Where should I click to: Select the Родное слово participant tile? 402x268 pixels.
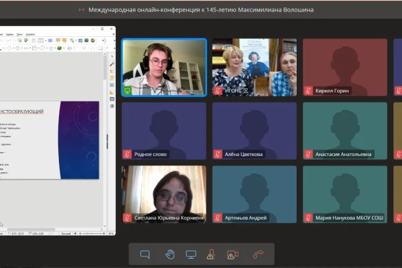point(163,131)
